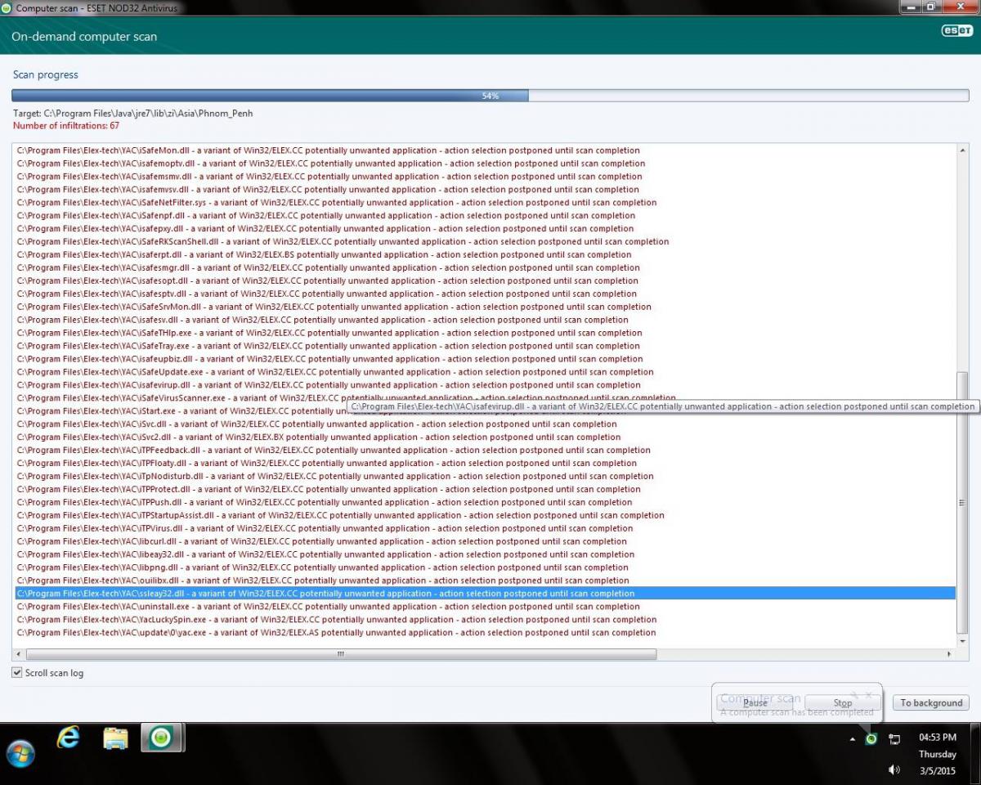Image resolution: width=981 pixels, height=785 pixels.
Task: Click the 'Number of infiltrations: 67' text
Action: click(x=66, y=125)
